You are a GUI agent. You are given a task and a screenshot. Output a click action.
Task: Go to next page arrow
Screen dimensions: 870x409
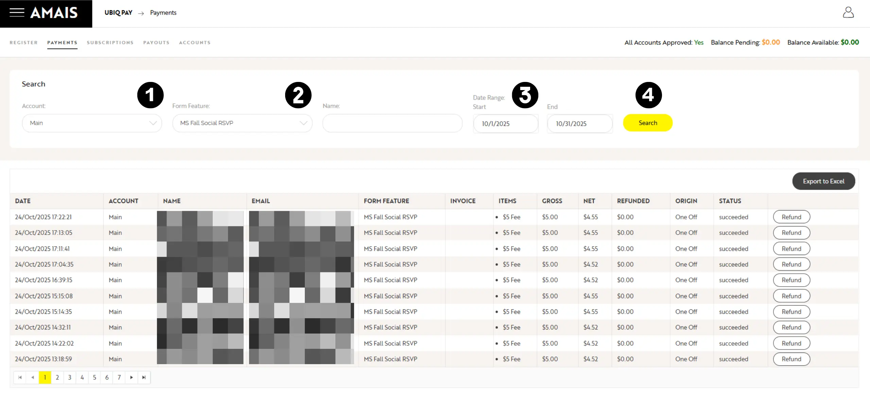(x=132, y=377)
